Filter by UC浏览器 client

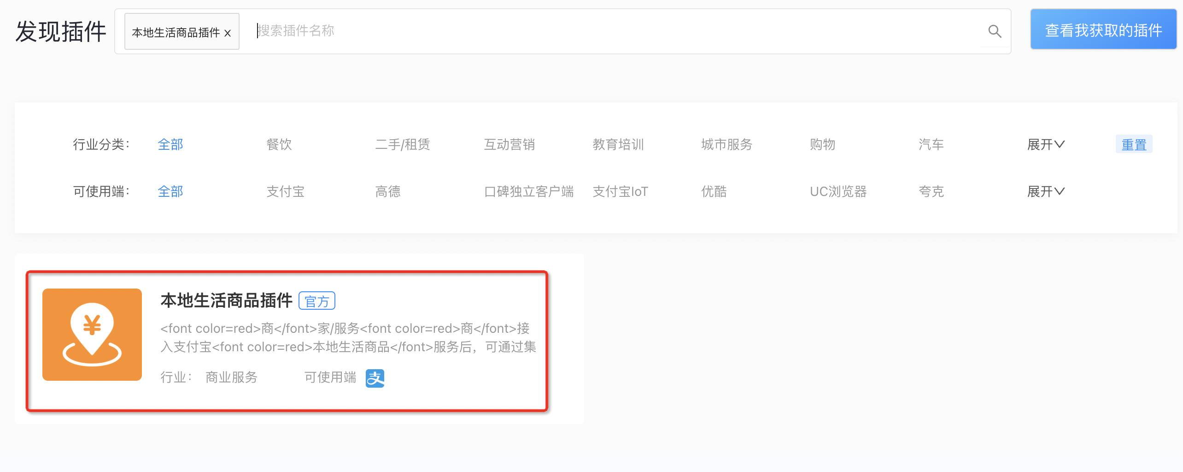(838, 191)
